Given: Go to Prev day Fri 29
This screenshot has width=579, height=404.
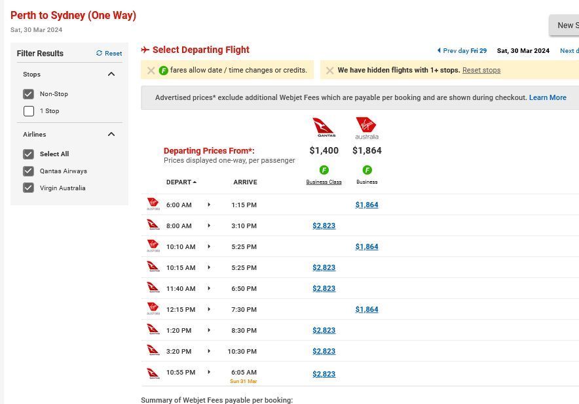Looking at the screenshot, I should [462, 50].
